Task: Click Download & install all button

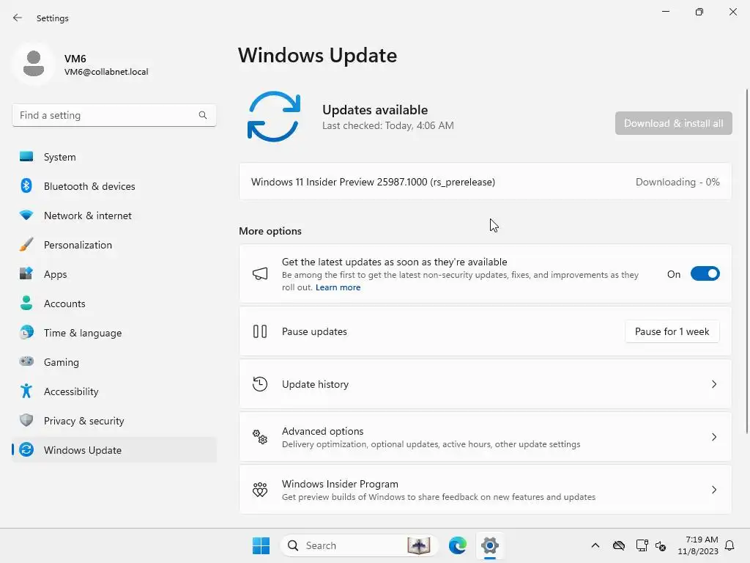Action: click(x=674, y=123)
